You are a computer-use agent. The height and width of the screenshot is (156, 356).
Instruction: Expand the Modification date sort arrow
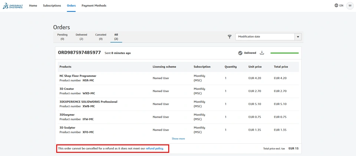pos(298,37)
